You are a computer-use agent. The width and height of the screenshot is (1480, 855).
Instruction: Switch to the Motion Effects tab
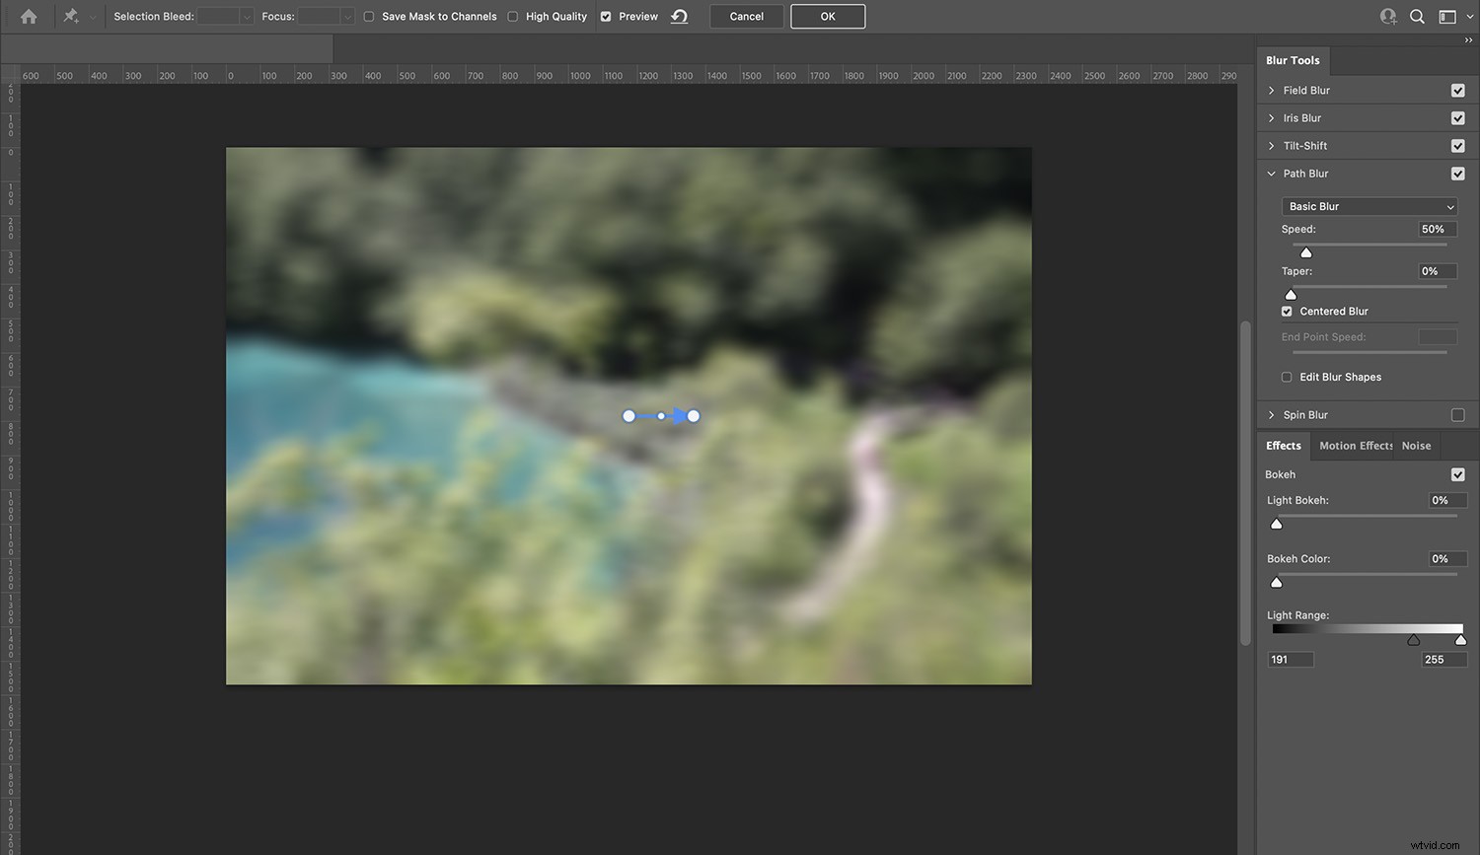click(x=1355, y=445)
